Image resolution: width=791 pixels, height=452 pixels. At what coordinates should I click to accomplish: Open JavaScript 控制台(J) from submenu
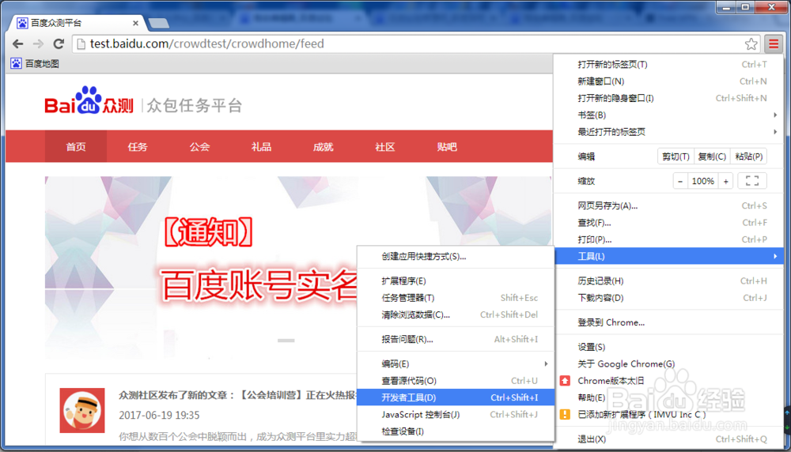tap(456, 415)
